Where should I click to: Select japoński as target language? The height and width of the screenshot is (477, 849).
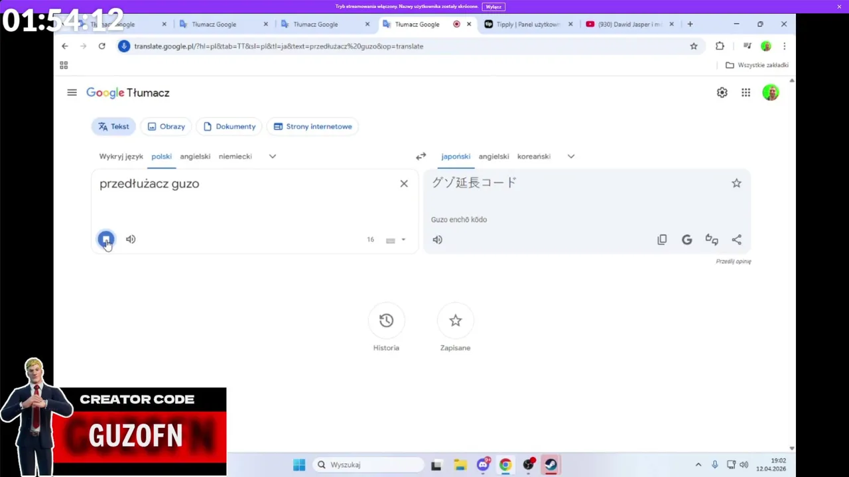coord(456,156)
